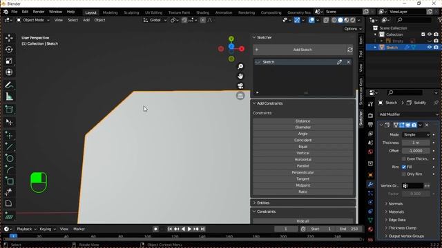Toggle X-ray view icon in header
This screenshot has width=442, height=248.
coord(326,20)
